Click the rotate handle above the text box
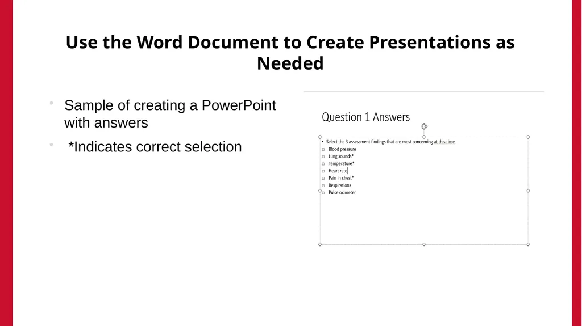 [x=425, y=126]
